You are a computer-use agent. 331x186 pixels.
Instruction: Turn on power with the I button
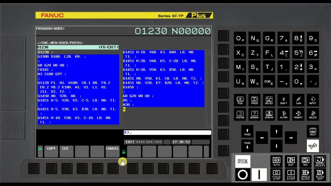click(259, 175)
